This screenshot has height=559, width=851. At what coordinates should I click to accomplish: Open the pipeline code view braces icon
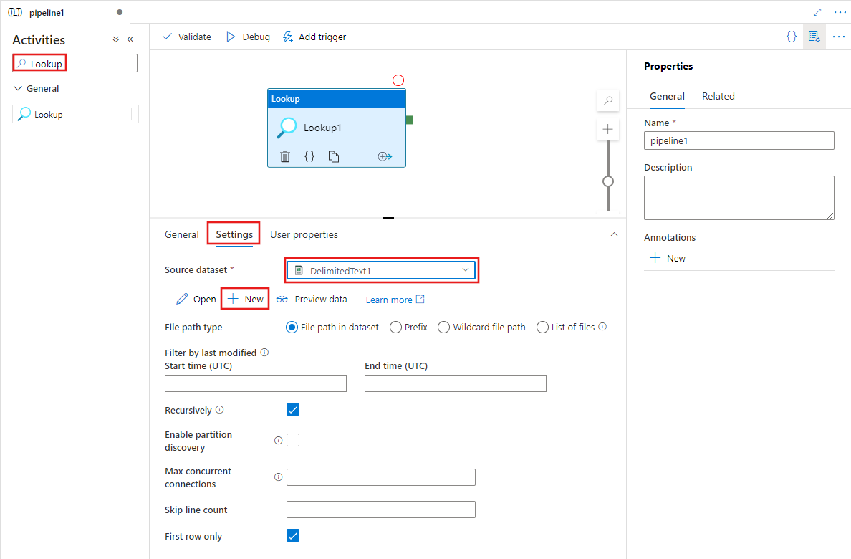(791, 36)
